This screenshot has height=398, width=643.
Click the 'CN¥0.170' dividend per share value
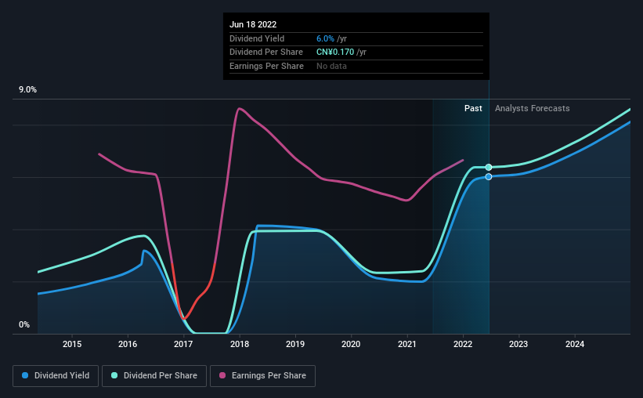click(x=335, y=52)
